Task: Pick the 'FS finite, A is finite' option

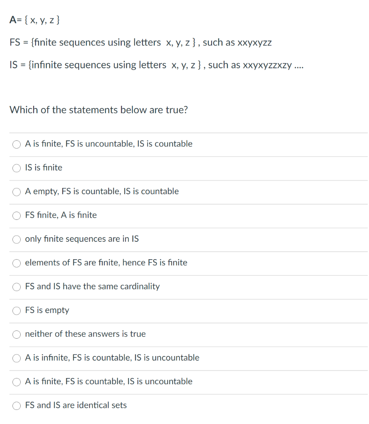Action: point(16,215)
